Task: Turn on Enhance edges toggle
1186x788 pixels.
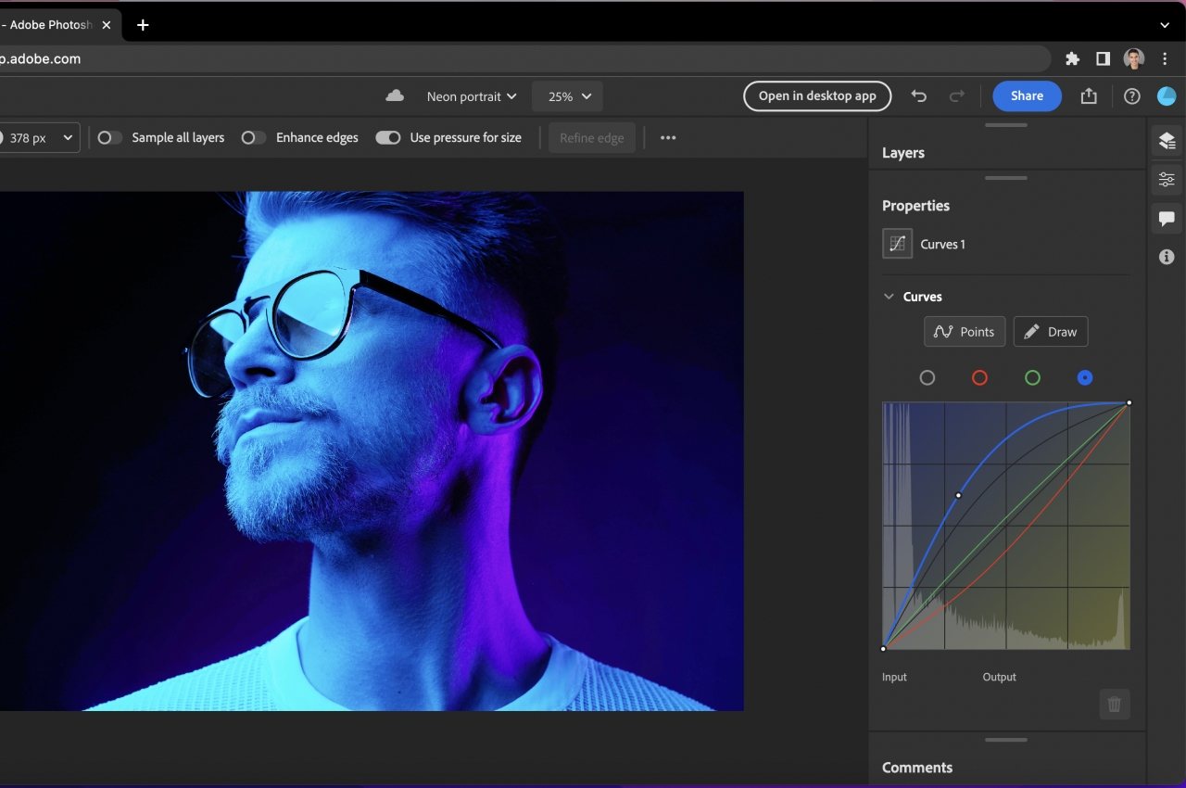Action: [x=253, y=138]
